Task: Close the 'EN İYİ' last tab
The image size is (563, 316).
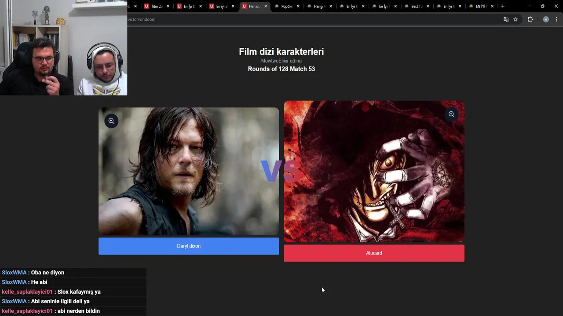Action: tap(492, 6)
